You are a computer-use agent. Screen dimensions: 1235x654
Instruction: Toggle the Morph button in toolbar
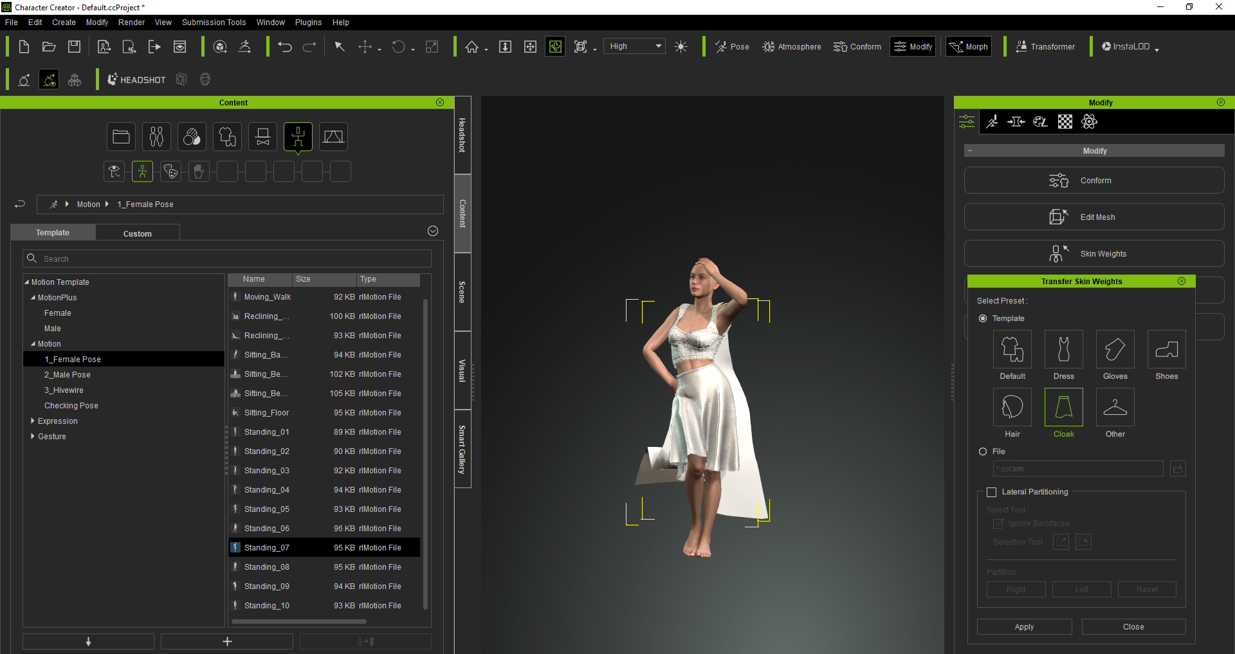(969, 46)
